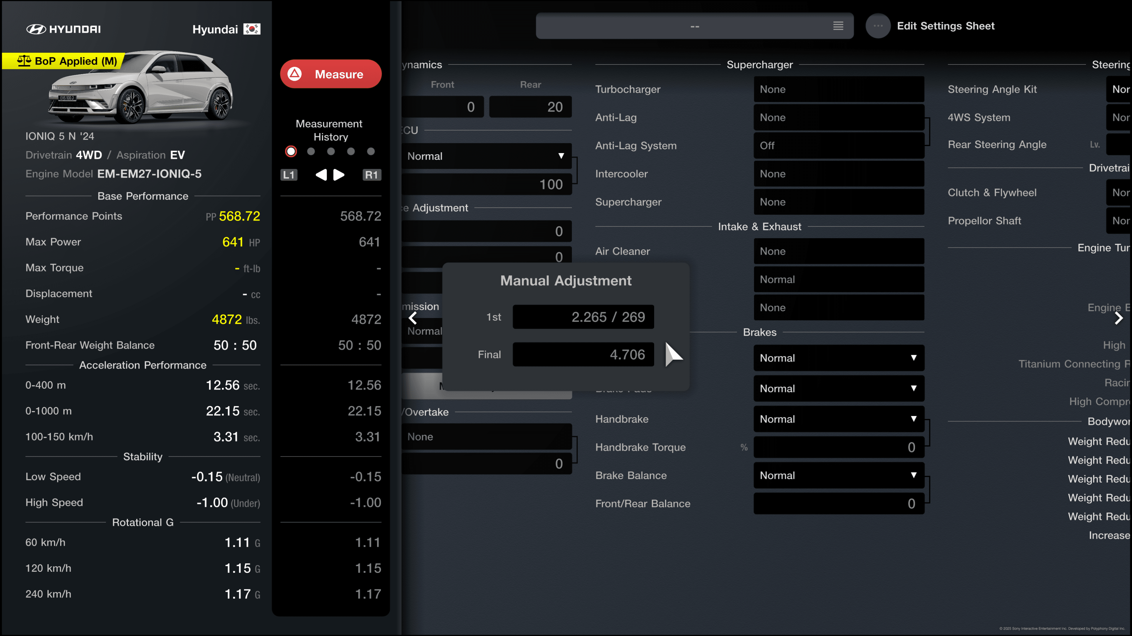Click the Anti-Lag None field
This screenshot has height=636, width=1132.
coord(838,117)
